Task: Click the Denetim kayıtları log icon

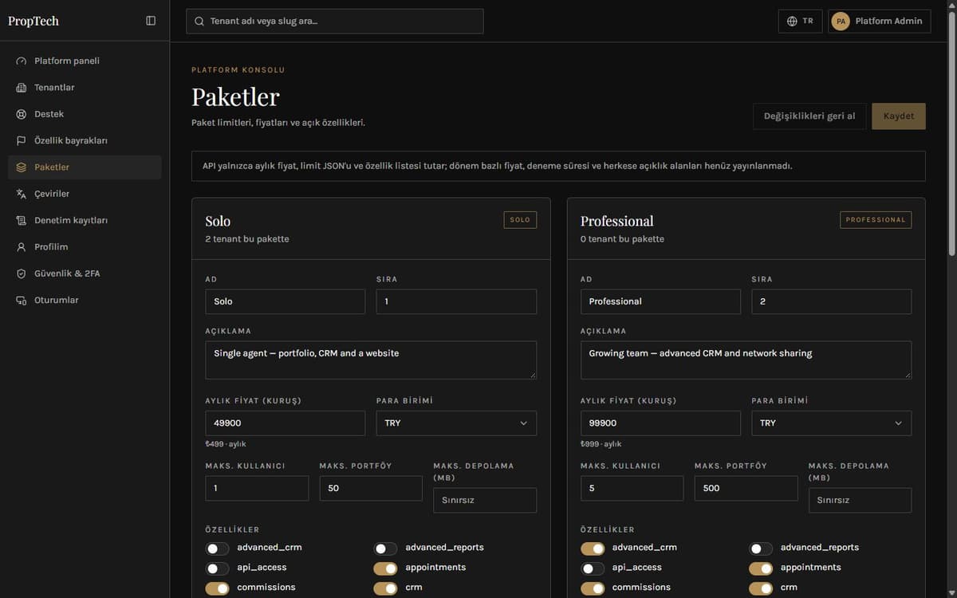Action: pos(22,221)
